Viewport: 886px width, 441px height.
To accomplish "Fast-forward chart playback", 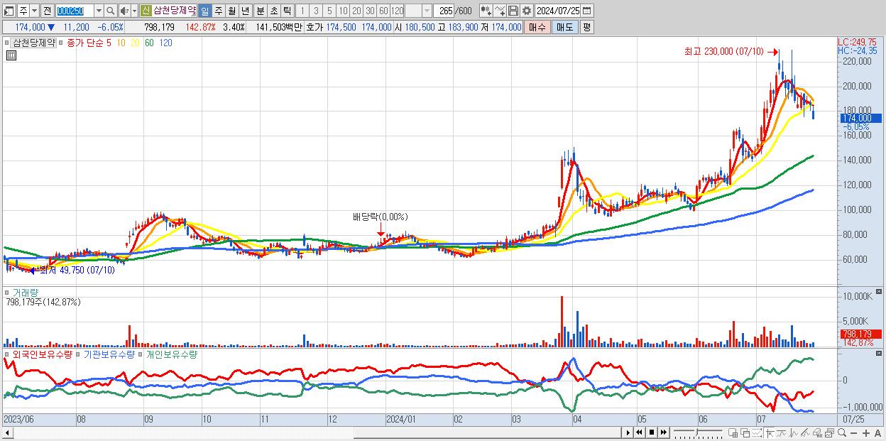I will (664, 432).
